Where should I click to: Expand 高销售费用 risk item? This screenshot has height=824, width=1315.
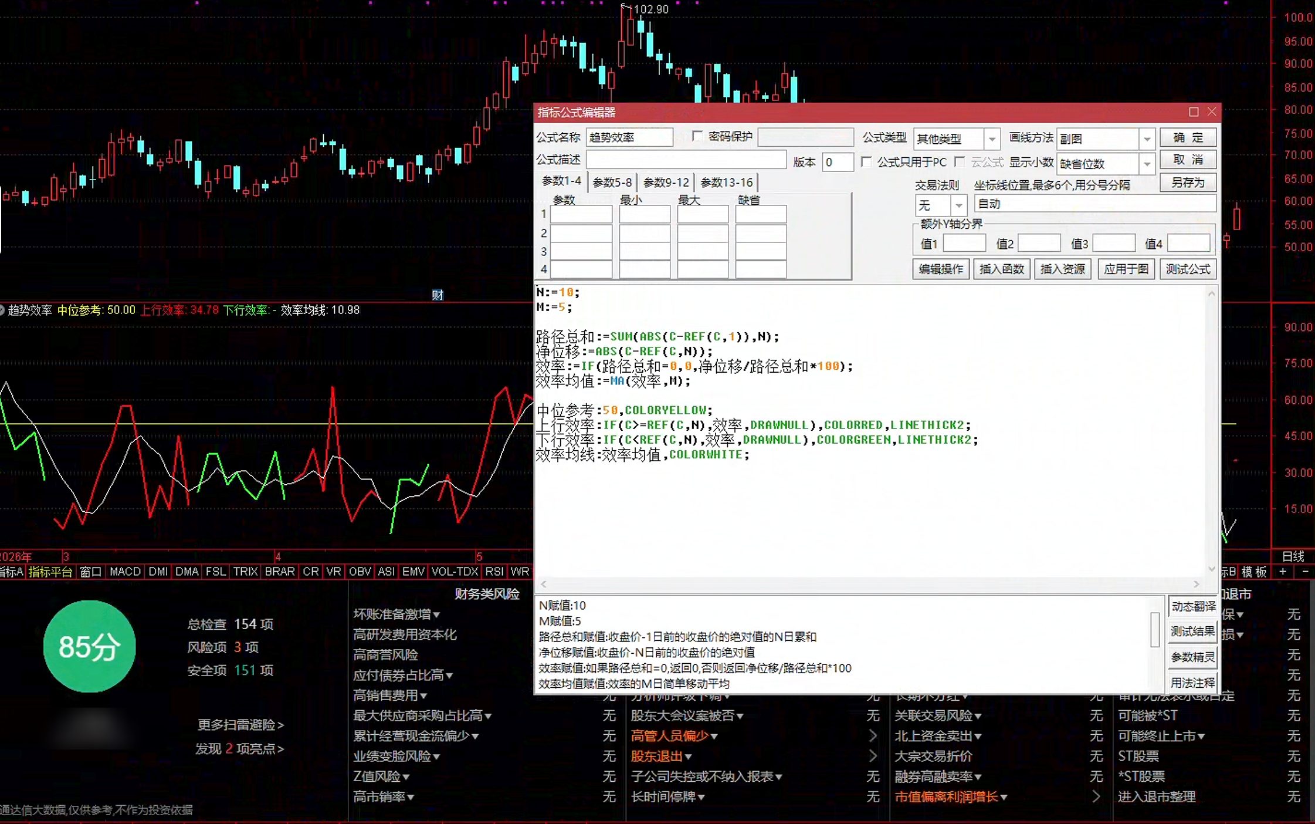pyautogui.click(x=423, y=695)
